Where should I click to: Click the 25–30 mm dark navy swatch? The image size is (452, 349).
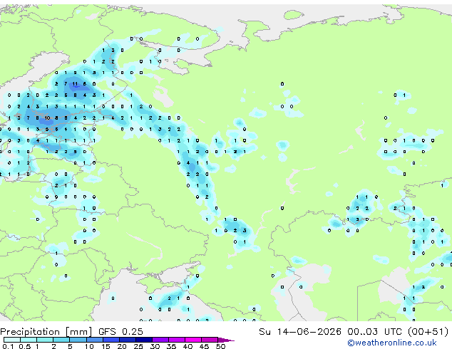(x=144, y=340)
